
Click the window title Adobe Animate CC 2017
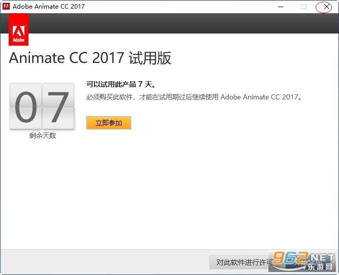pyautogui.click(x=49, y=7)
